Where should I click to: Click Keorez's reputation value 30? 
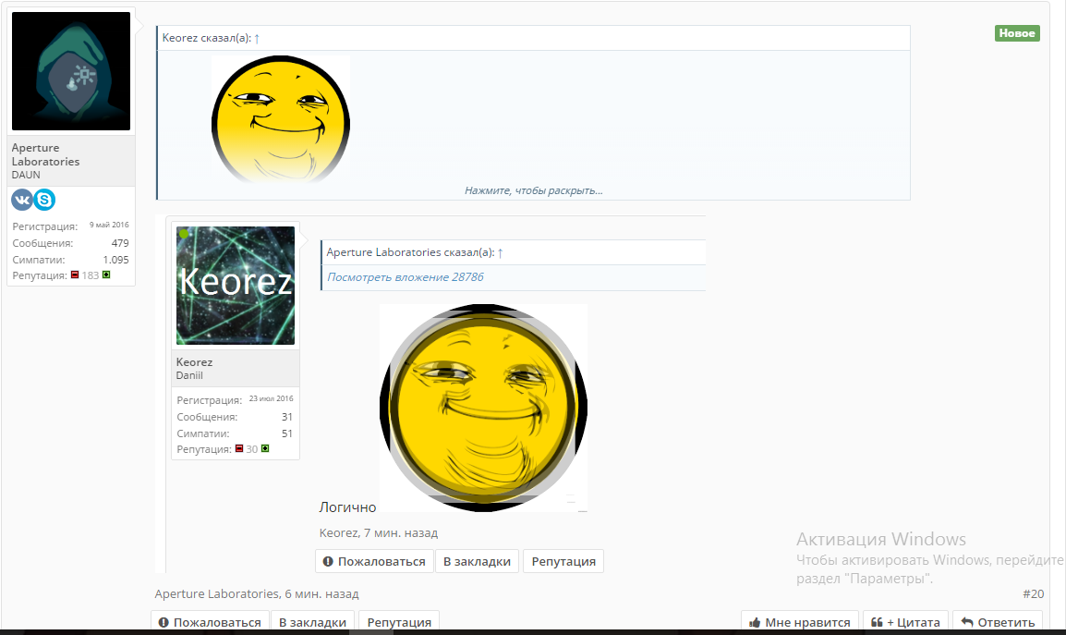click(x=252, y=449)
